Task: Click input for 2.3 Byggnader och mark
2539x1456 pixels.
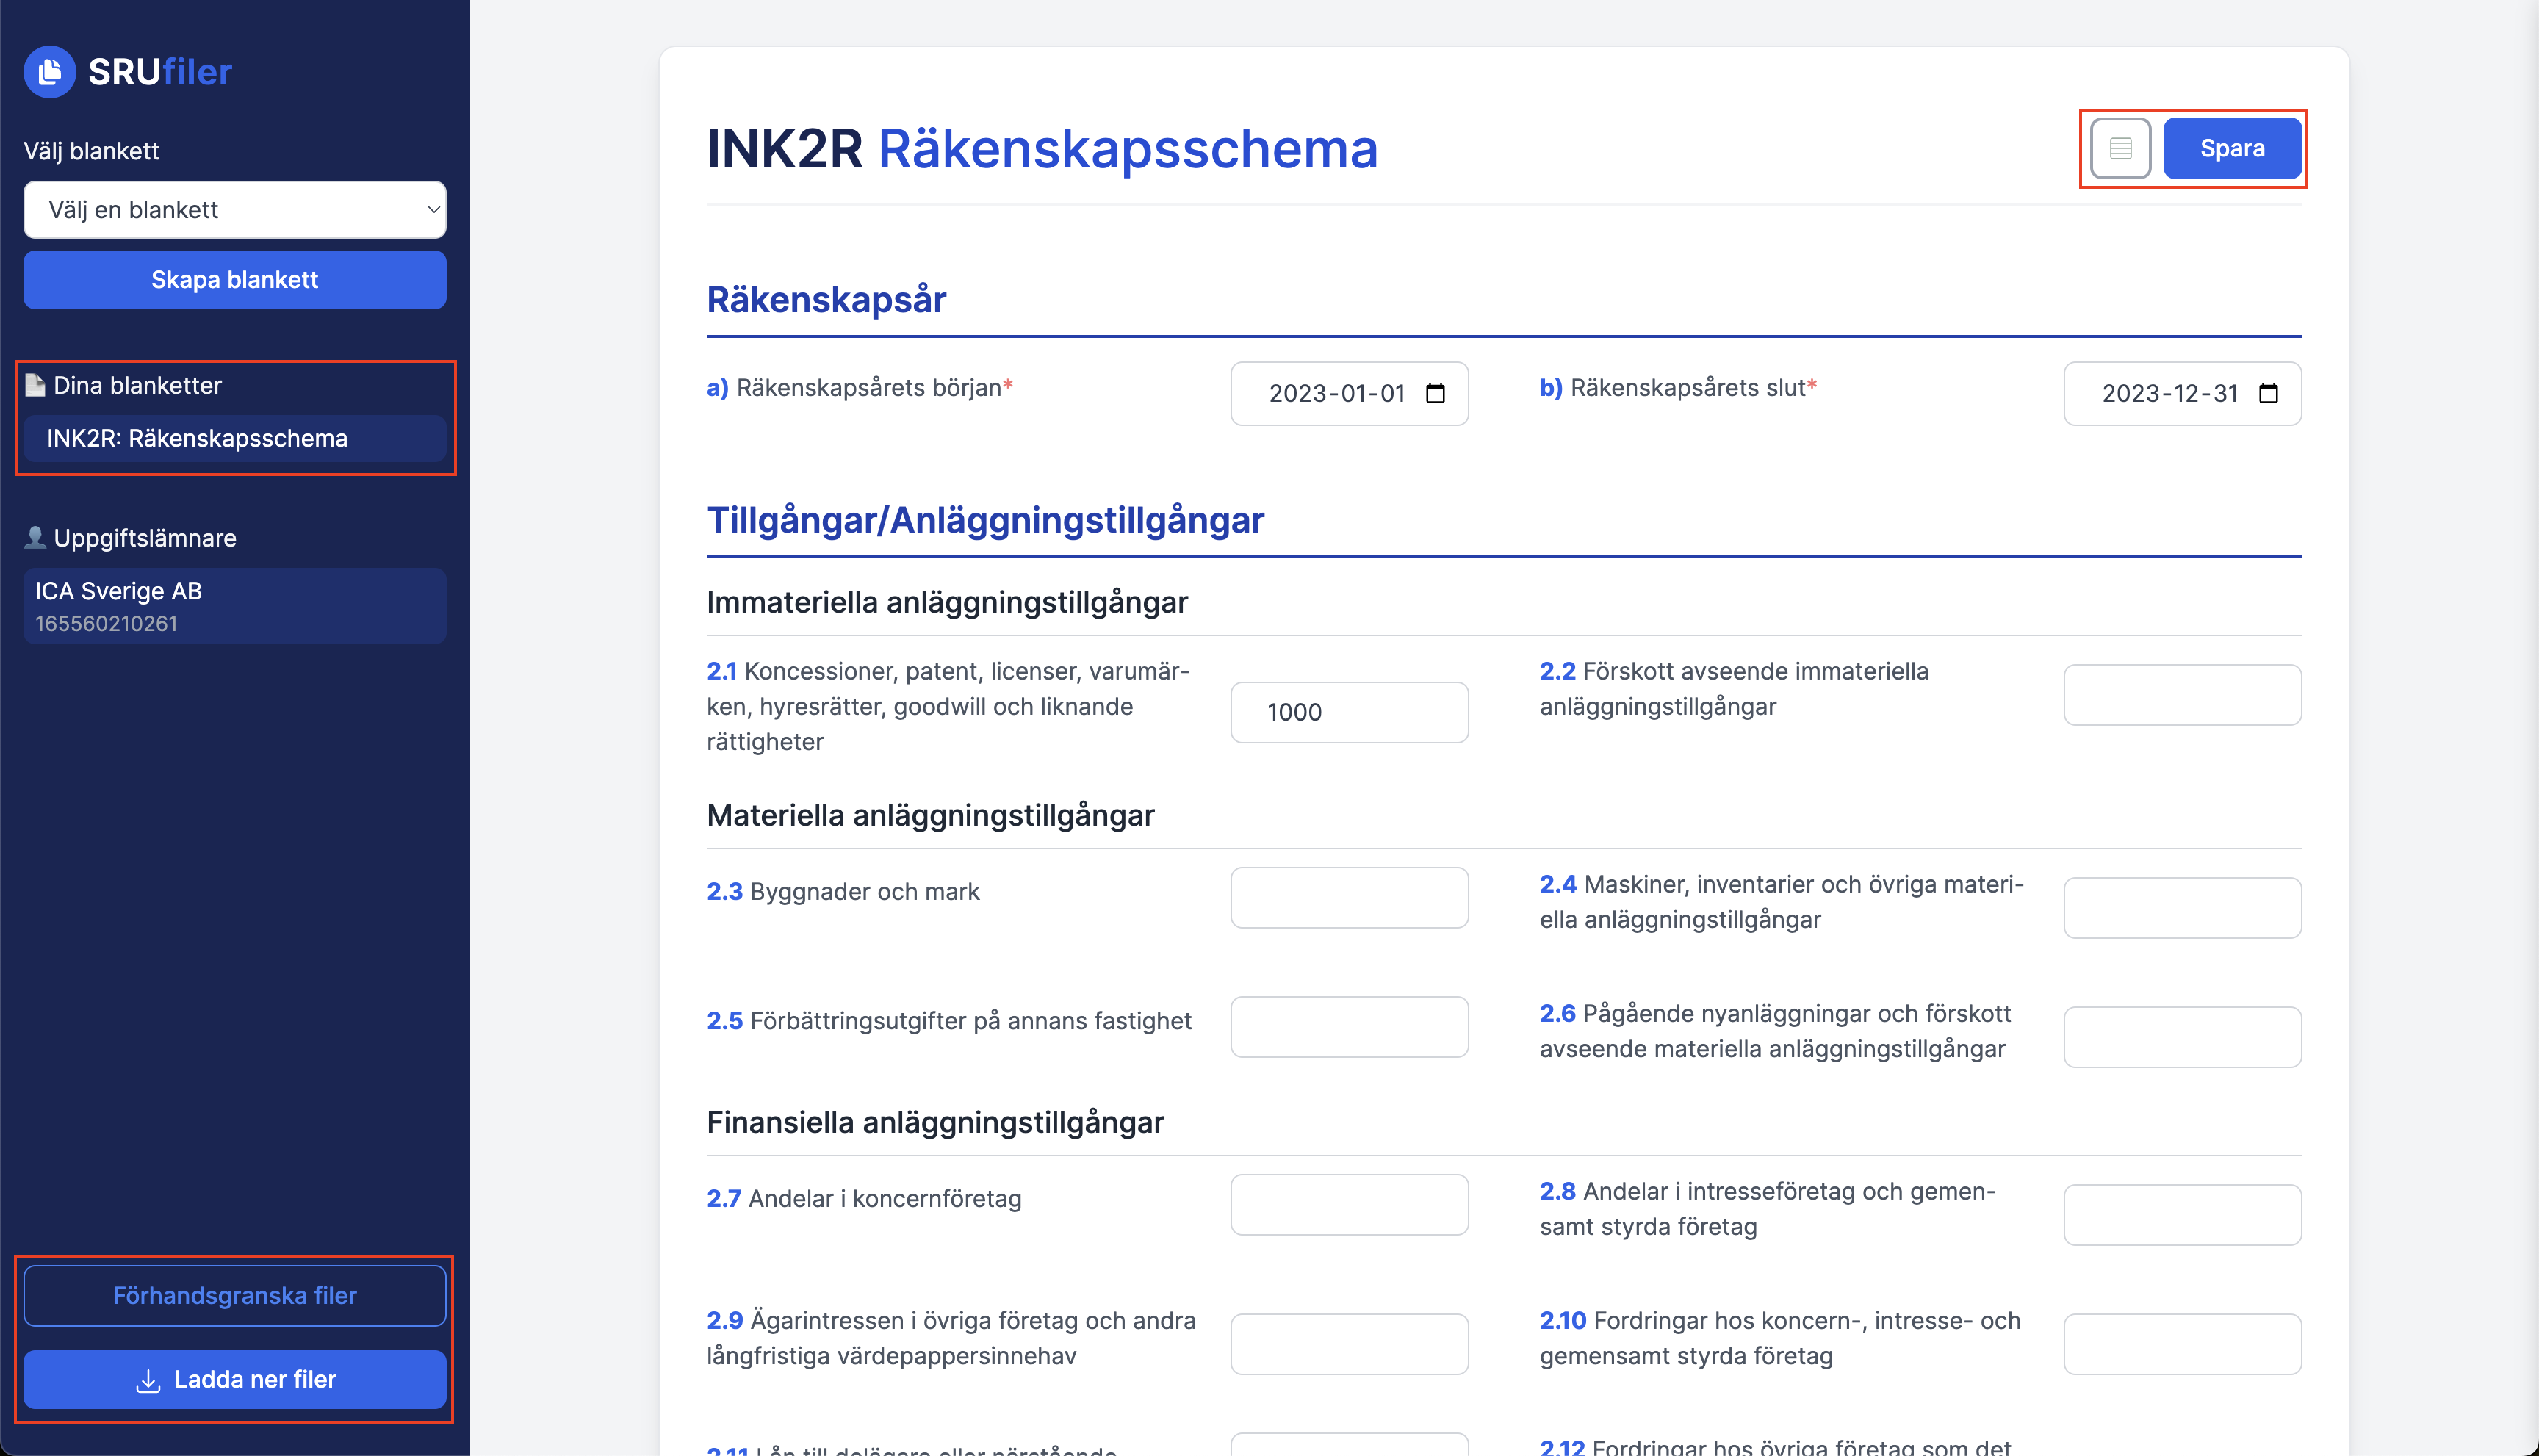Action: click(x=1349, y=898)
